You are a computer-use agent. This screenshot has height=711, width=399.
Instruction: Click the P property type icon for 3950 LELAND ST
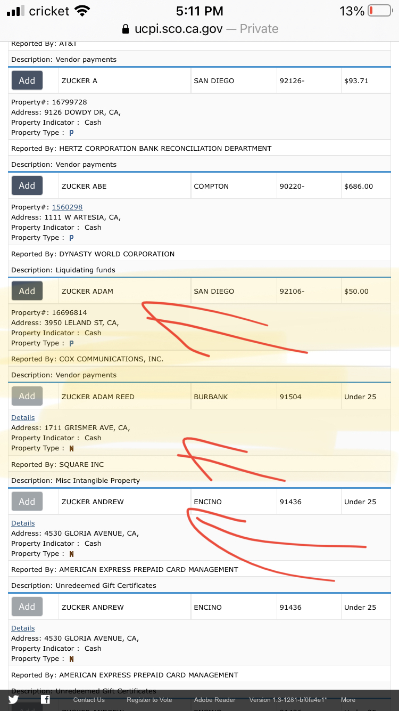[x=71, y=343]
